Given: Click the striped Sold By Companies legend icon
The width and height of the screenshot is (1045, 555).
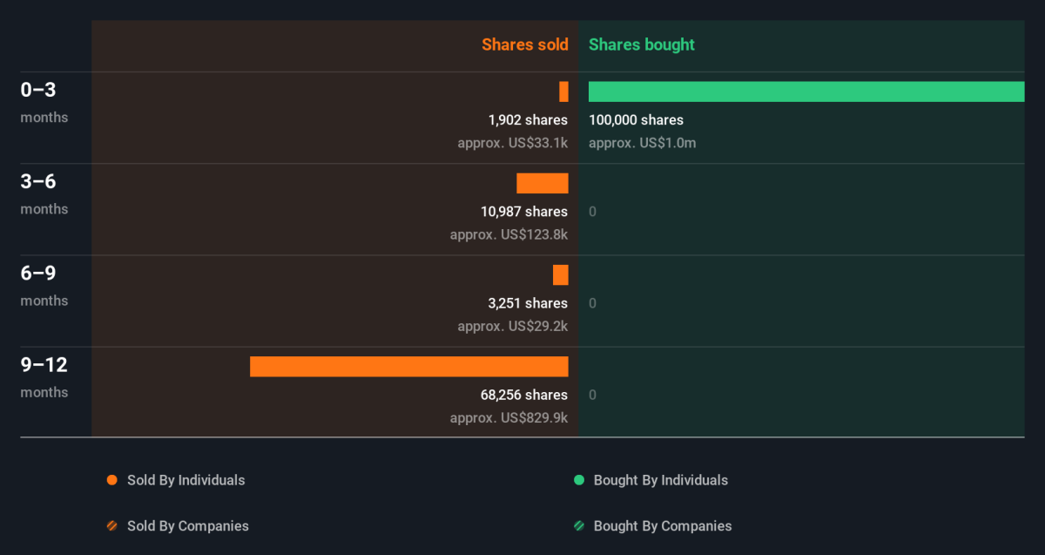Looking at the screenshot, I should [111, 526].
